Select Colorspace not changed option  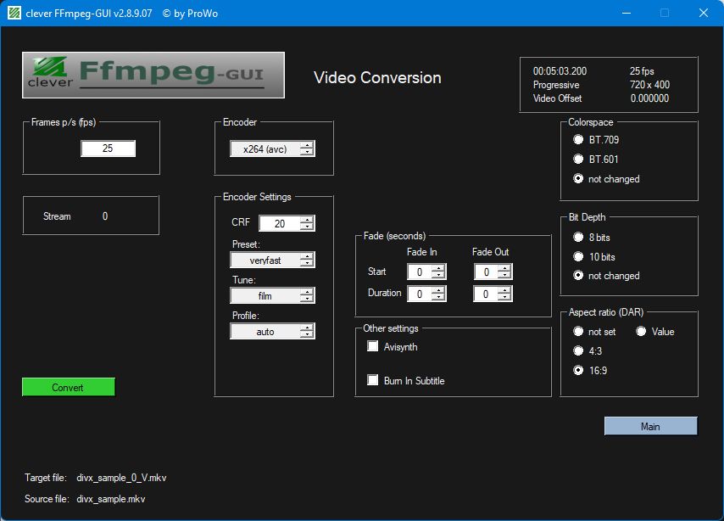(578, 178)
